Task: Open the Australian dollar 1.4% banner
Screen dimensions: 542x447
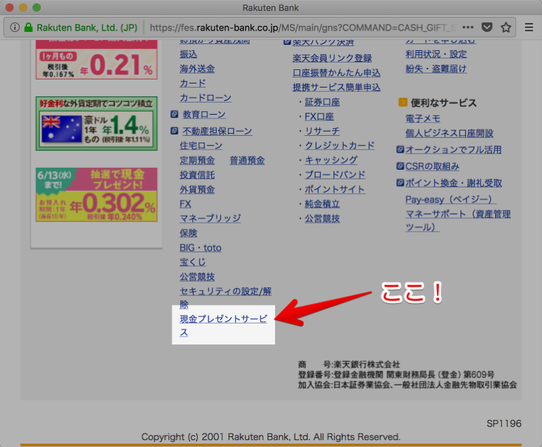Action: pos(96,124)
